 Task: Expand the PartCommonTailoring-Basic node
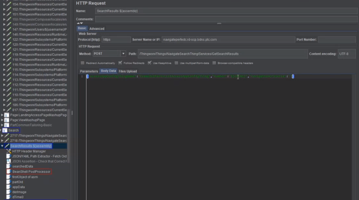coord(2,125)
